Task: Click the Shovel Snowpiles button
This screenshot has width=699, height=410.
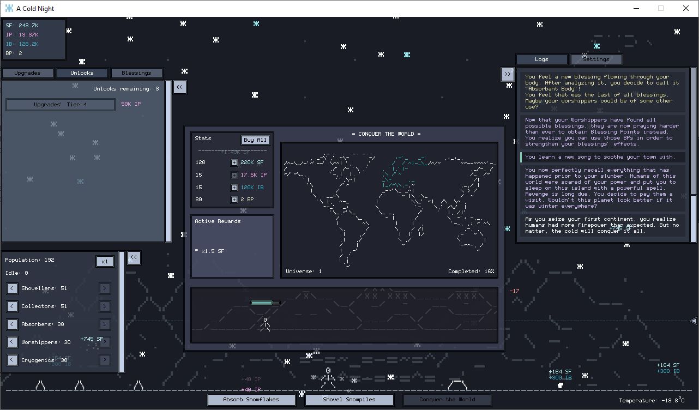Action: coord(349,400)
